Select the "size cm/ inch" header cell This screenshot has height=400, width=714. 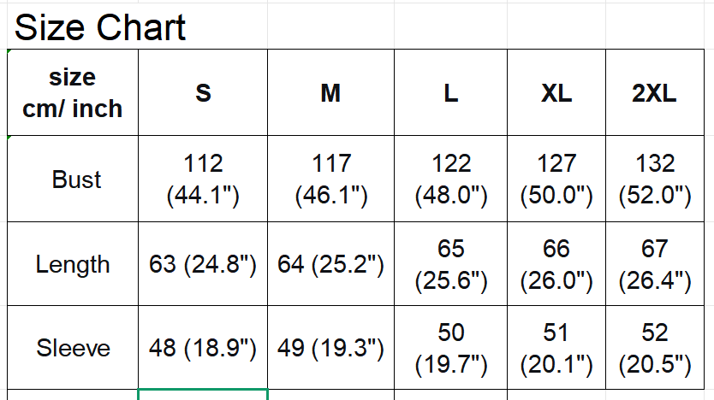click(x=73, y=92)
